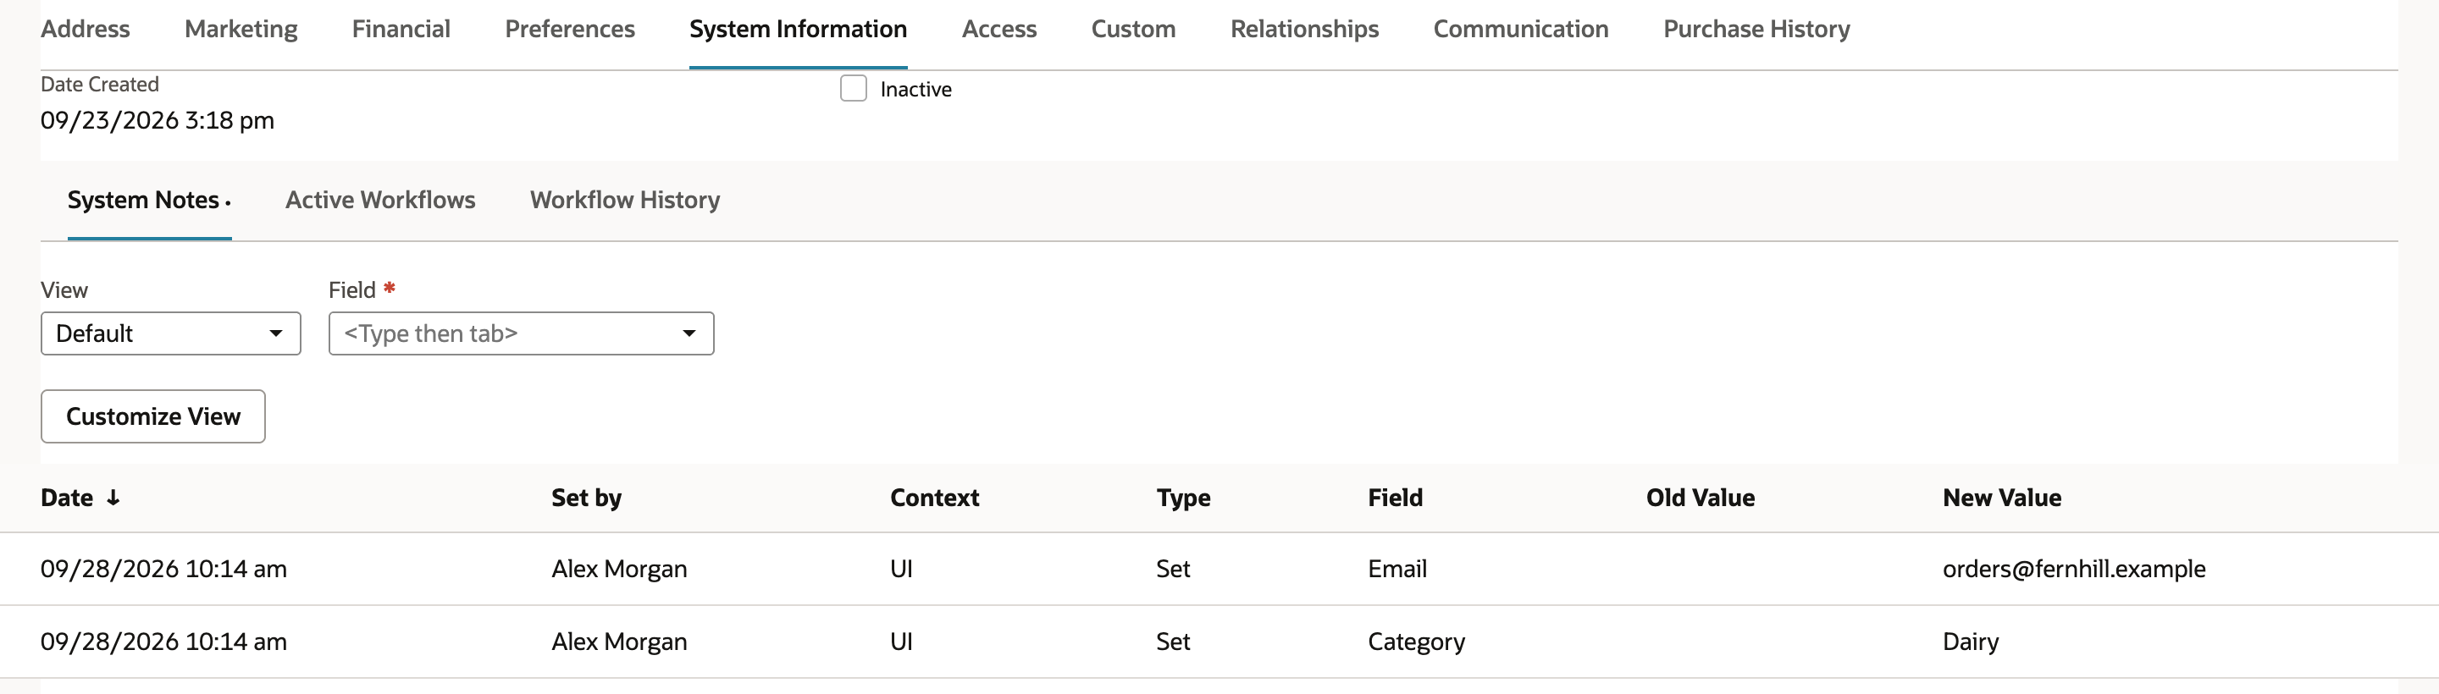Click the Field column header
This screenshot has height=694, width=2439.
1395,498
